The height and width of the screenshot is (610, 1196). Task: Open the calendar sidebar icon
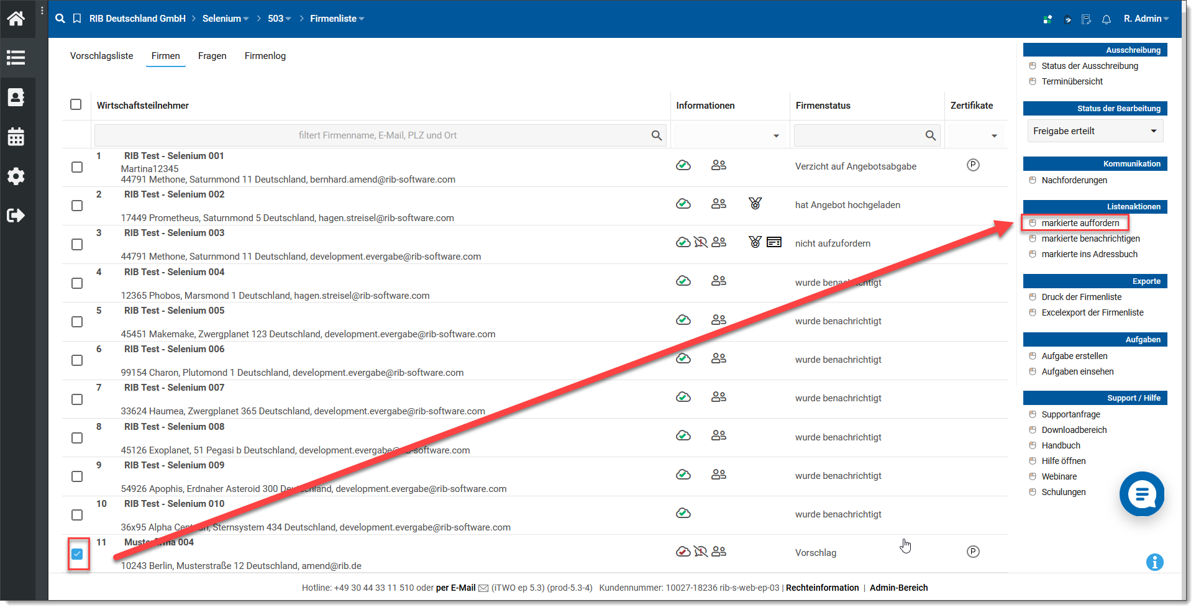click(x=16, y=137)
